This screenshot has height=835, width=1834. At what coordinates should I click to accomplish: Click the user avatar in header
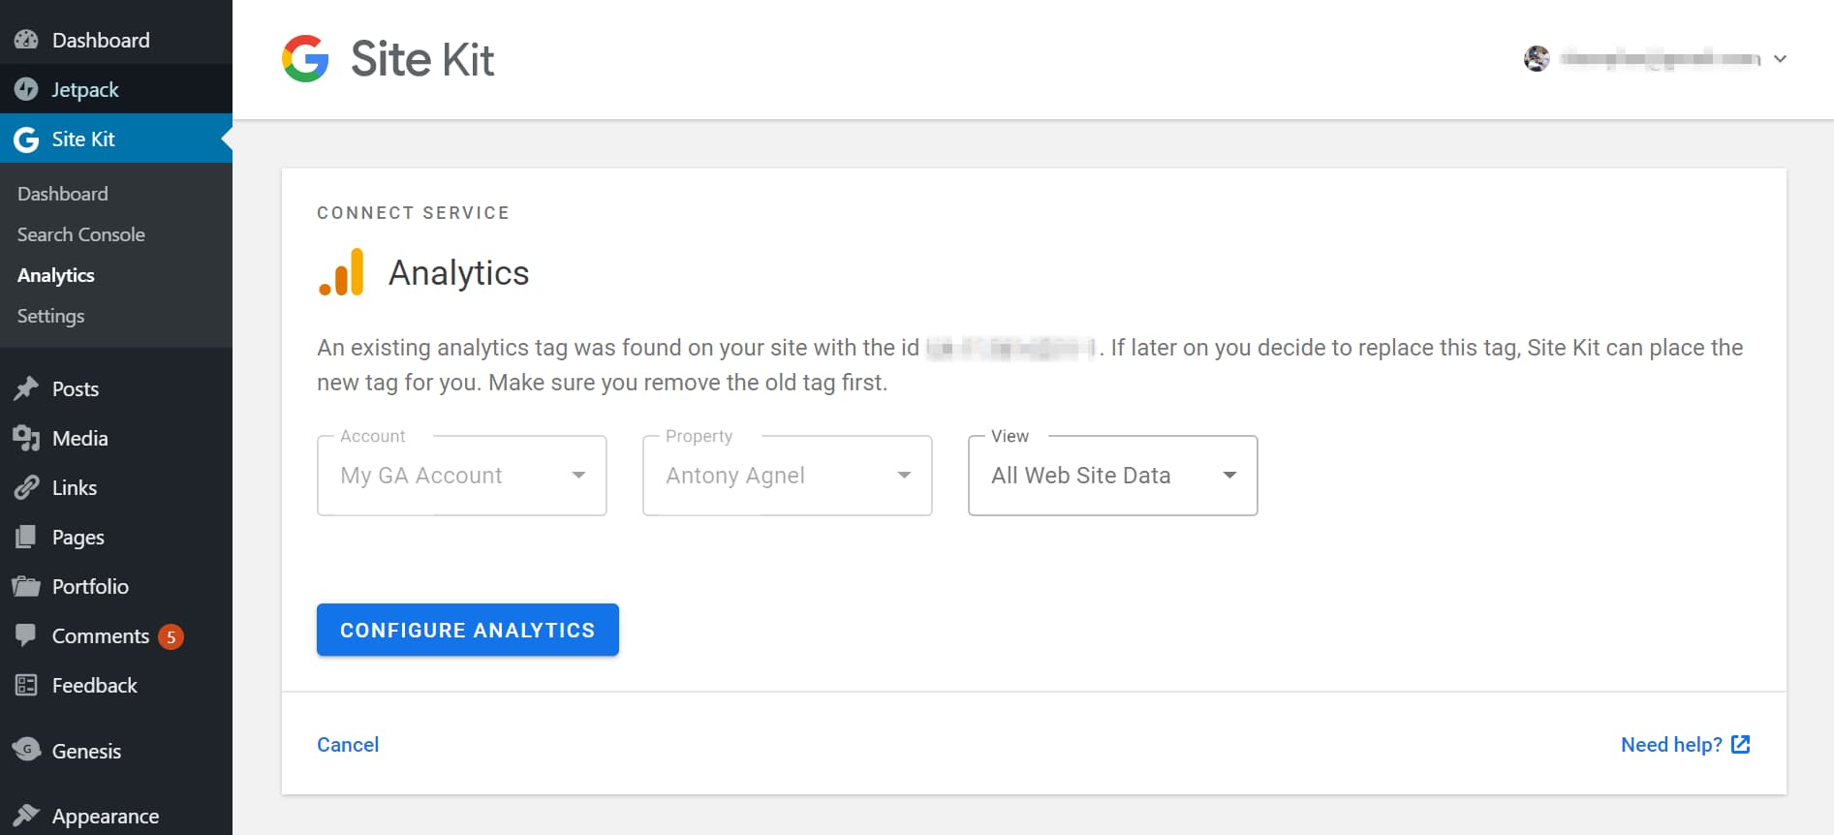tap(1537, 59)
